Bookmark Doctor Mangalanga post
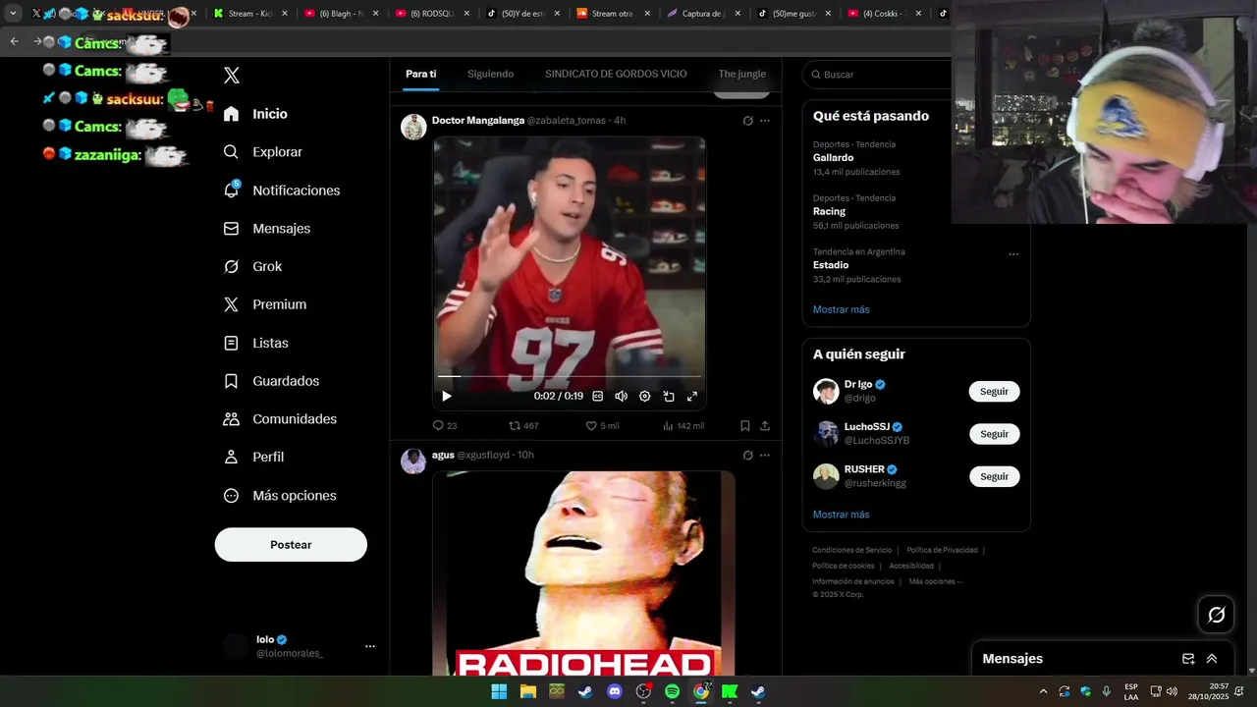The width and height of the screenshot is (1257, 707). coord(745,426)
